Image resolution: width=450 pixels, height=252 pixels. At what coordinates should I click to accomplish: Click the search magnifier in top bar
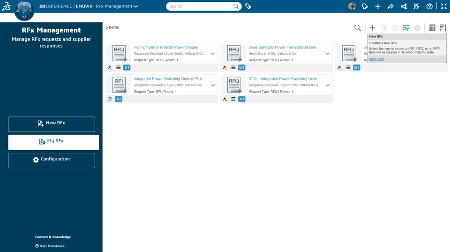point(236,6)
